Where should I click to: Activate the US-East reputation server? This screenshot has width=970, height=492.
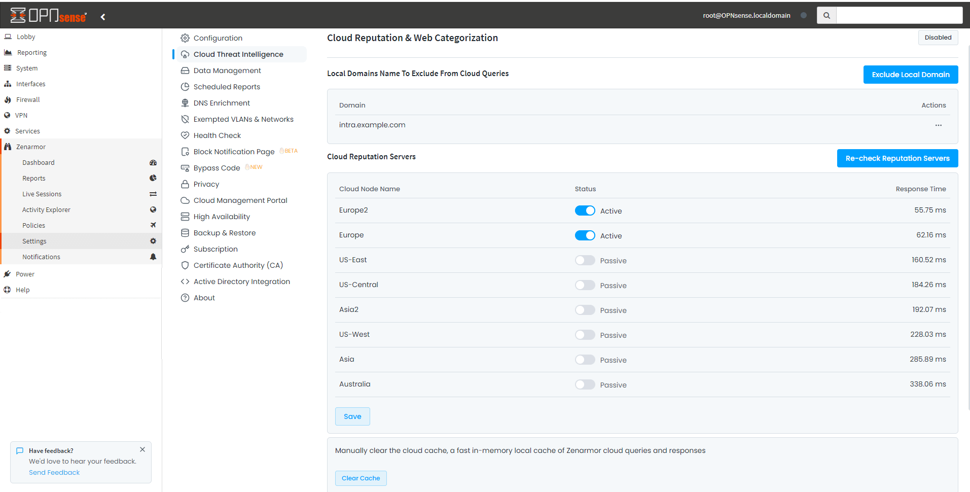click(x=584, y=260)
